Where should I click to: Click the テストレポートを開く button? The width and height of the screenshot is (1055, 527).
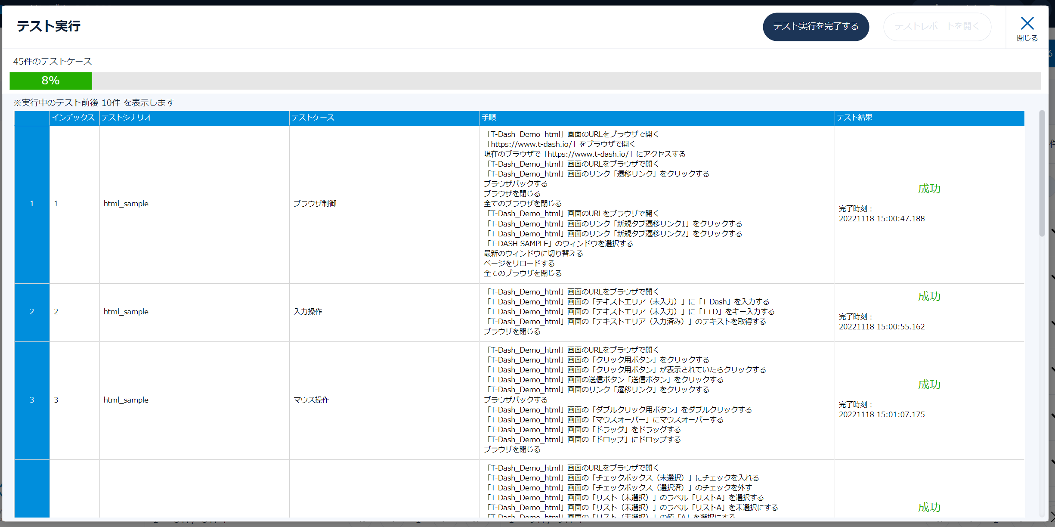937,27
